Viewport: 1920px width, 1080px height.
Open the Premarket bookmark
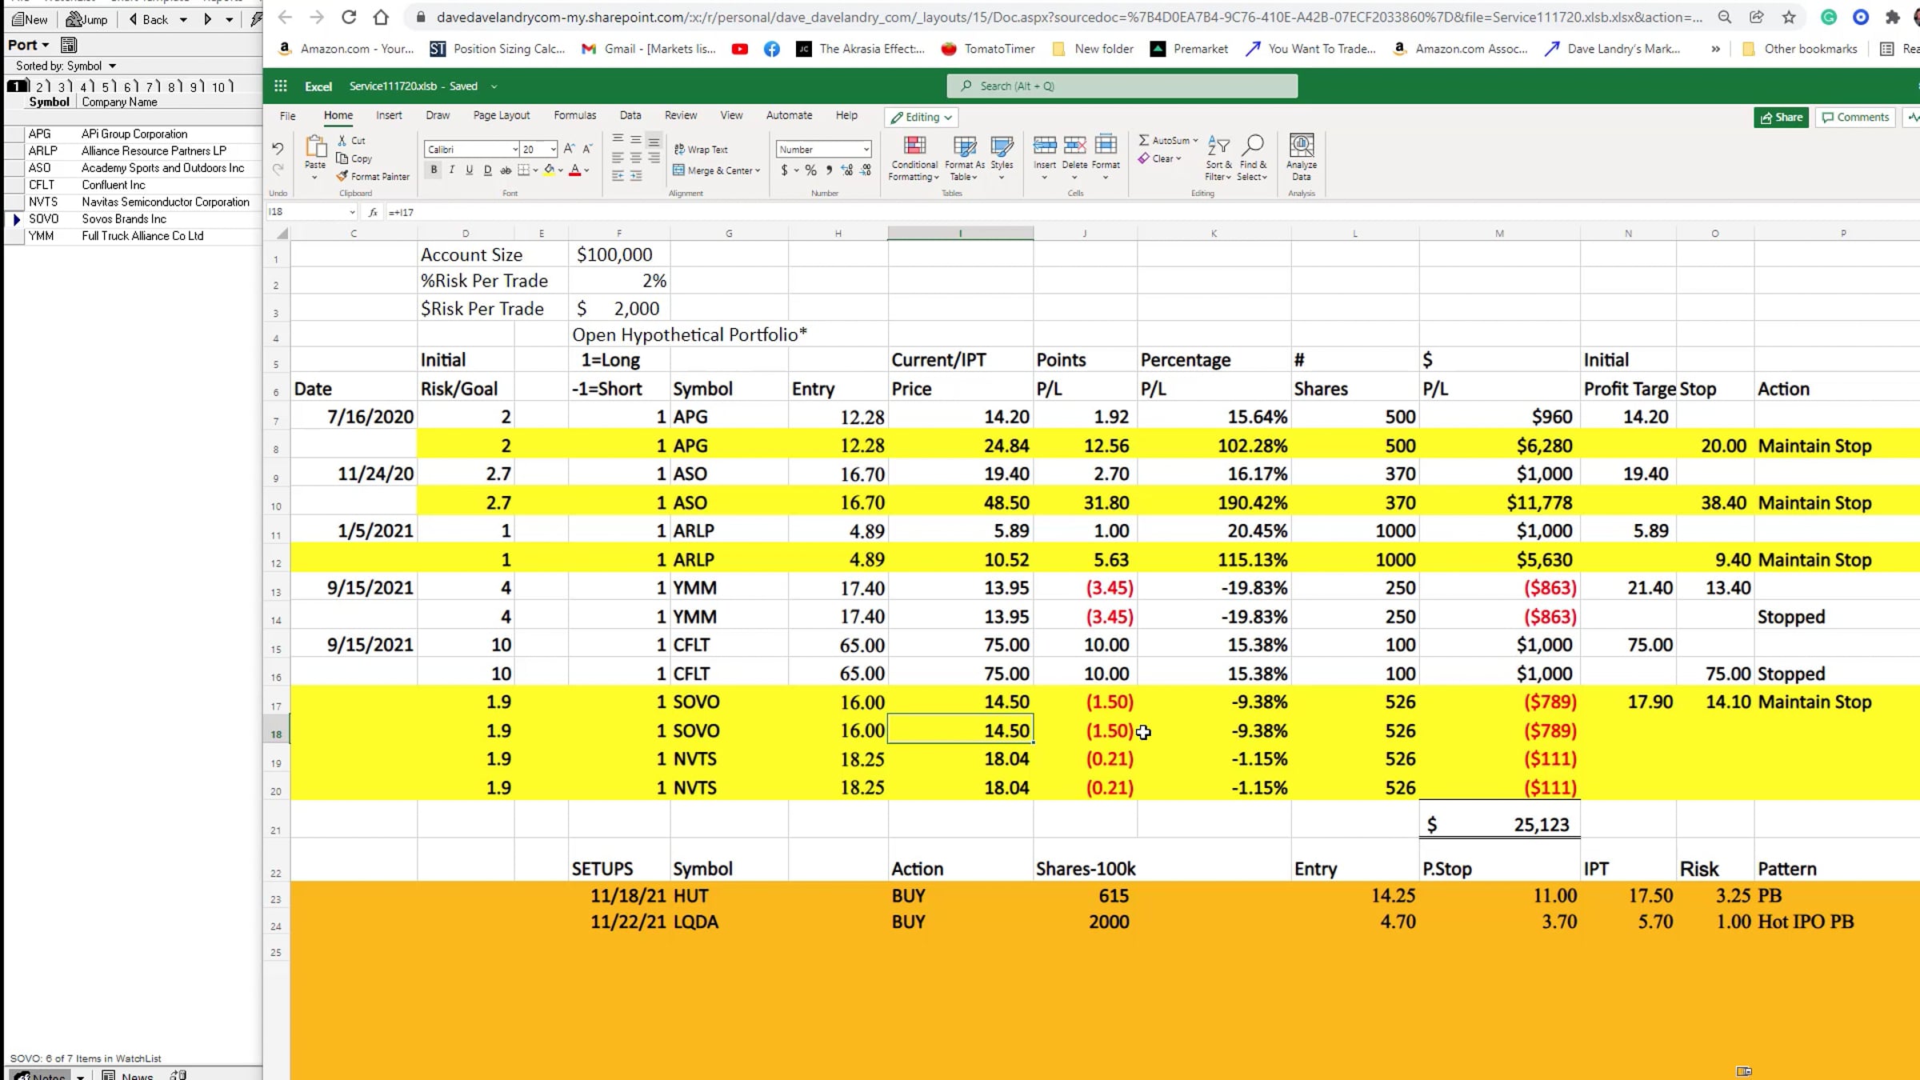click(1189, 49)
